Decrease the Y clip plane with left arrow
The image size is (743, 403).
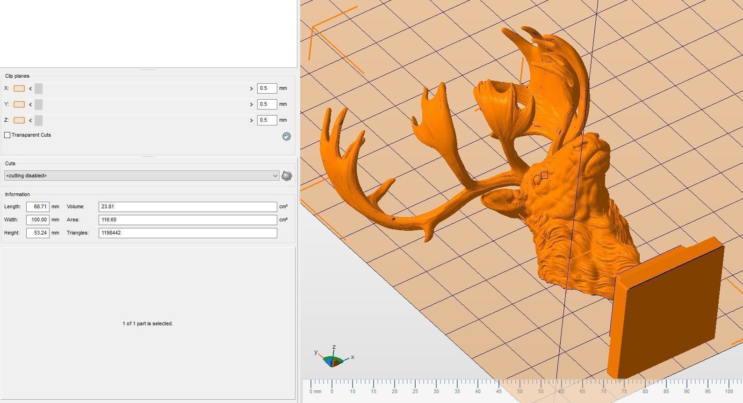pos(30,104)
